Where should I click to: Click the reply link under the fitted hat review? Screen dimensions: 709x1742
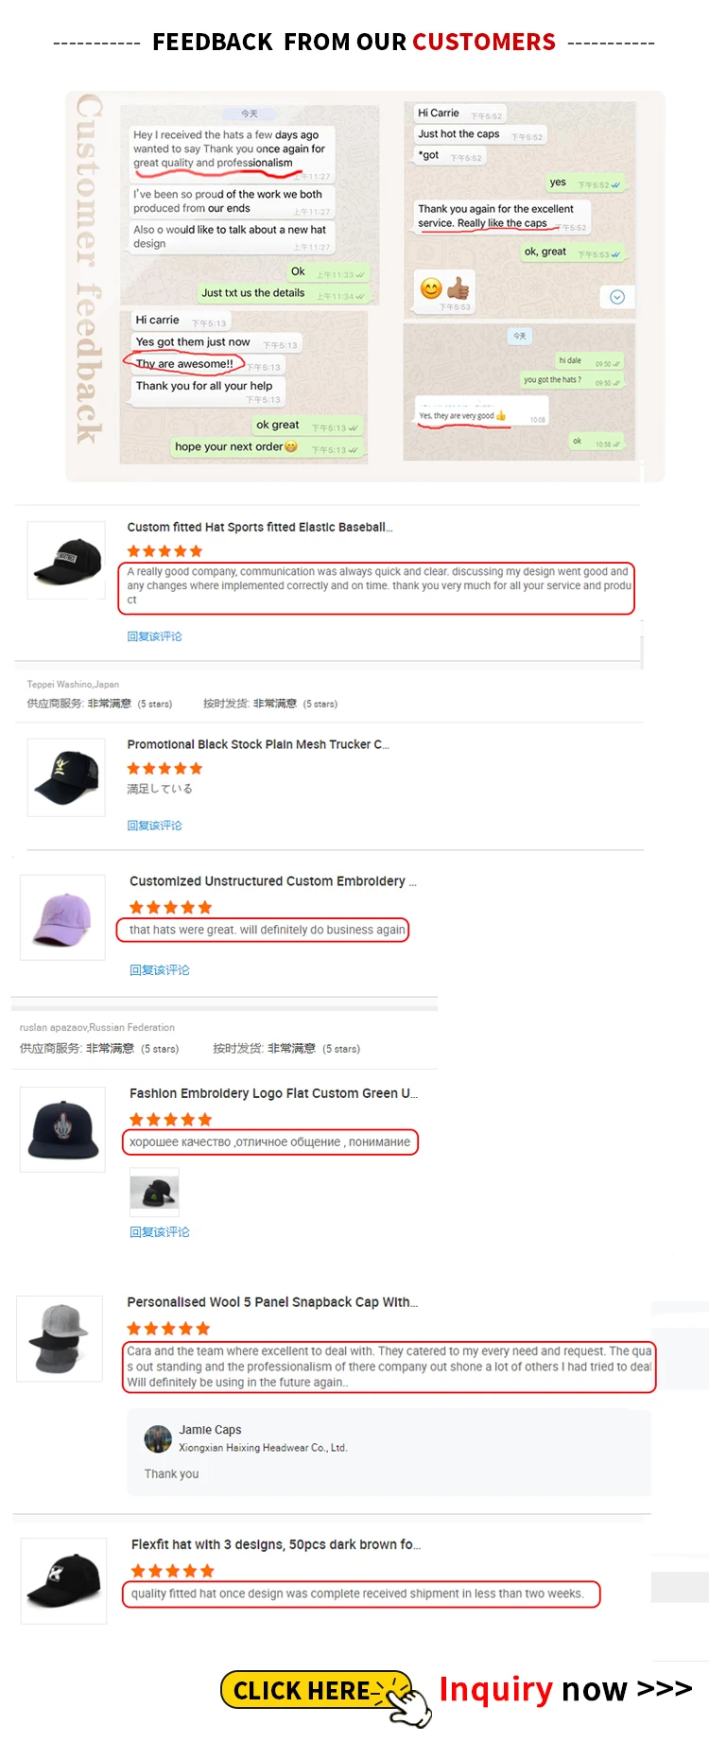tap(155, 636)
